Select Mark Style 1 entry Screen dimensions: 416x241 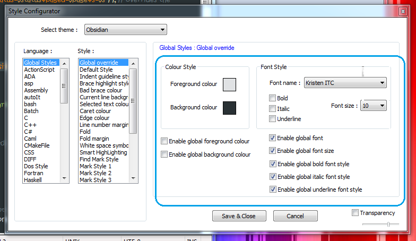(x=104, y=166)
